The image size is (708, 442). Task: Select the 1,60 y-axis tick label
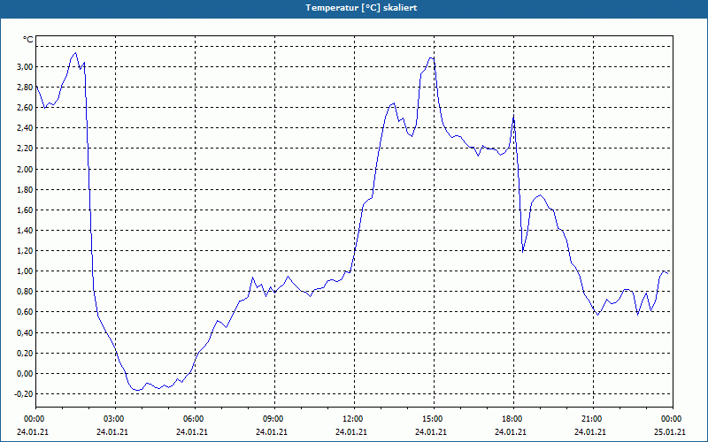pyautogui.click(x=25, y=210)
